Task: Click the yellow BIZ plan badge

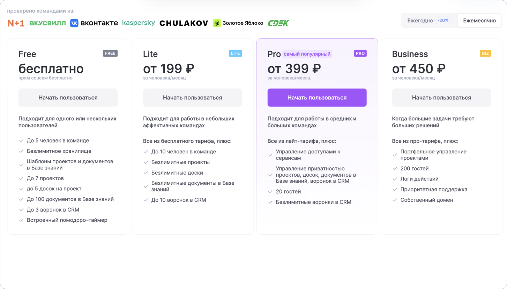Action: coord(485,53)
